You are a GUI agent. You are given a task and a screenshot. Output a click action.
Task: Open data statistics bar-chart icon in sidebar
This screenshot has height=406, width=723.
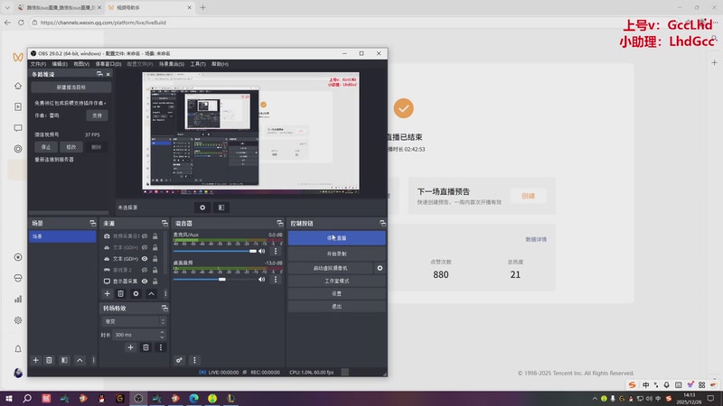pos(18,300)
